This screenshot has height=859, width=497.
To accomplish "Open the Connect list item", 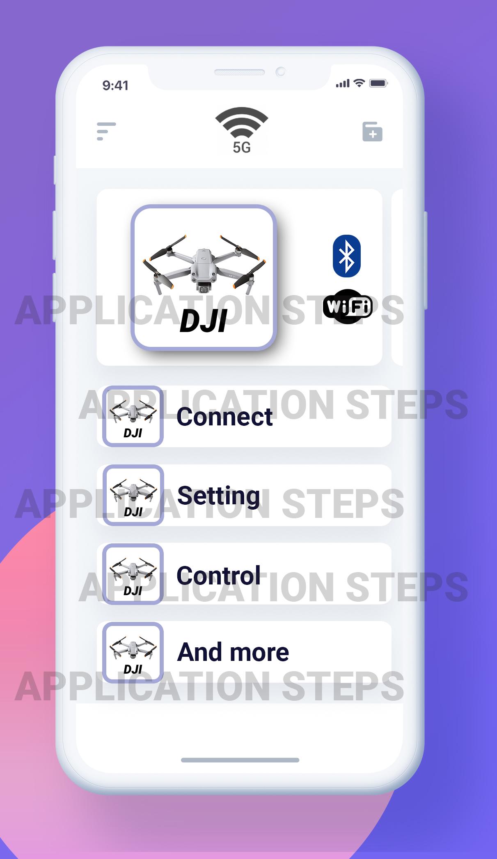I will [244, 416].
